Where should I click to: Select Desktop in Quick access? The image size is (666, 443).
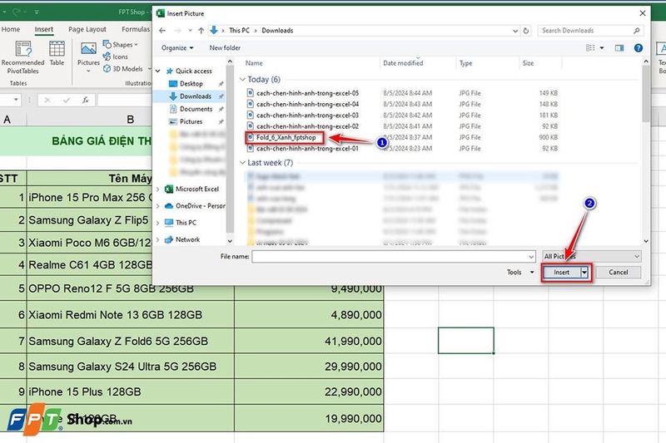[x=191, y=83]
